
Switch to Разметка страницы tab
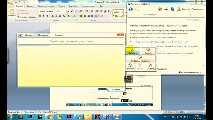pyautogui.click(x=46, y=6)
